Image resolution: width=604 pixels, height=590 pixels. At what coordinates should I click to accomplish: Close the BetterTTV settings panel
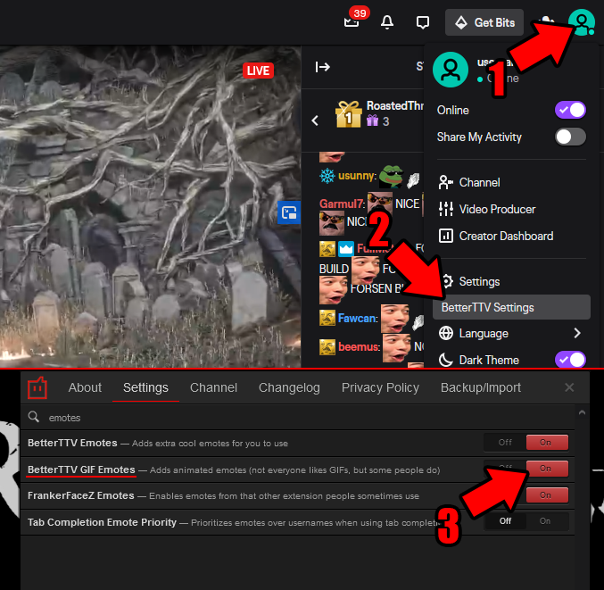pyautogui.click(x=569, y=387)
